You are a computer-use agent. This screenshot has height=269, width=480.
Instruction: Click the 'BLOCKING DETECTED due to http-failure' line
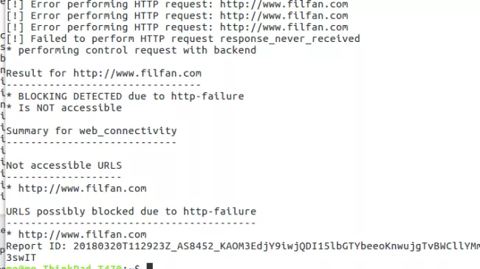tap(126, 97)
